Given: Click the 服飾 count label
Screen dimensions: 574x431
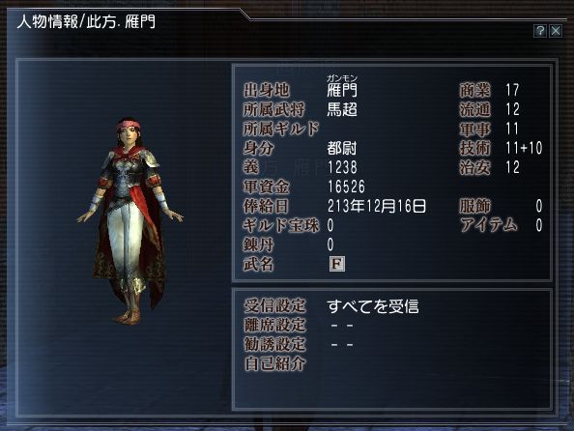Looking at the screenshot, I should tap(474, 206).
